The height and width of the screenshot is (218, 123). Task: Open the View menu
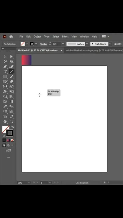(74, 37)
